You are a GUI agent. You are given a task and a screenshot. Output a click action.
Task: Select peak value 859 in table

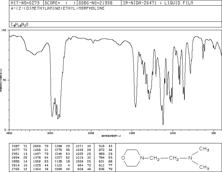102,154
